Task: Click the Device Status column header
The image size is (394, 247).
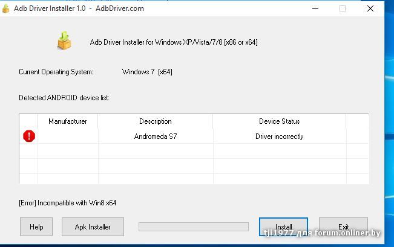Action: click(279, 121)
